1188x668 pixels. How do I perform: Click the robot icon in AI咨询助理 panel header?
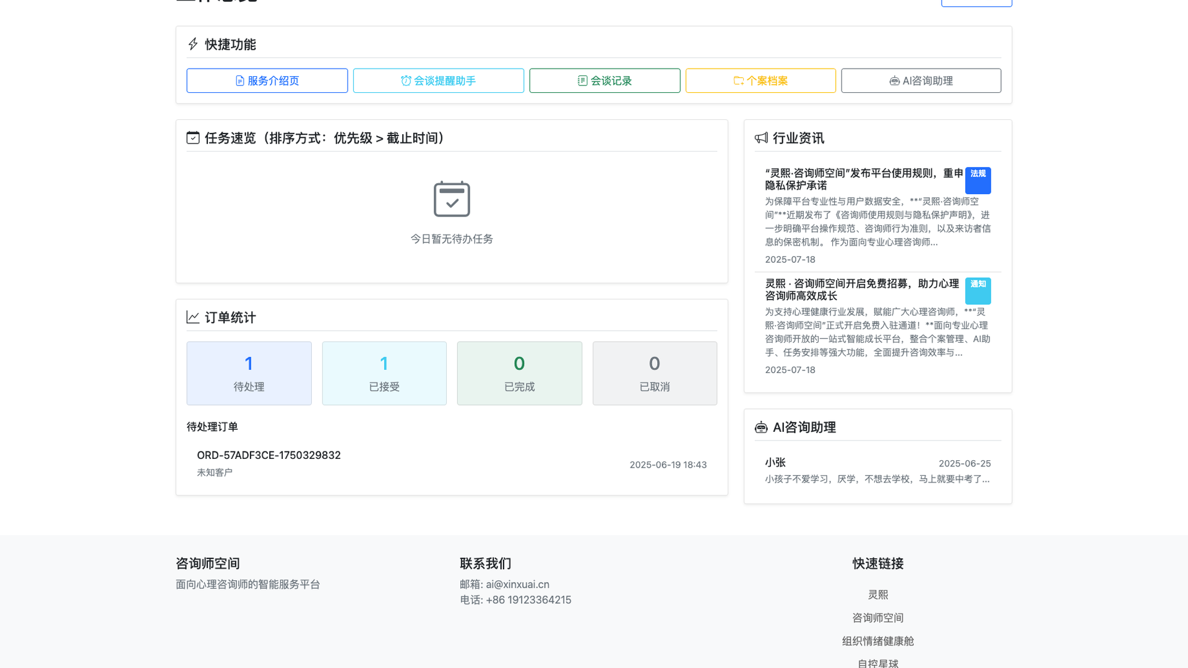click(x=761, y=427)
